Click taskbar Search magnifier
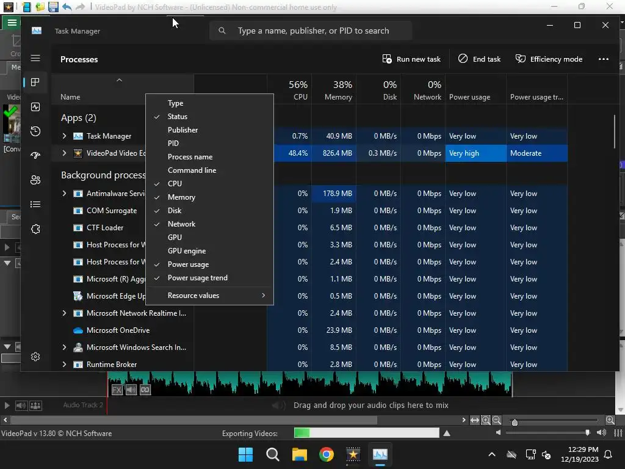This screenshot has width=625, height=469. click(273, 454)
